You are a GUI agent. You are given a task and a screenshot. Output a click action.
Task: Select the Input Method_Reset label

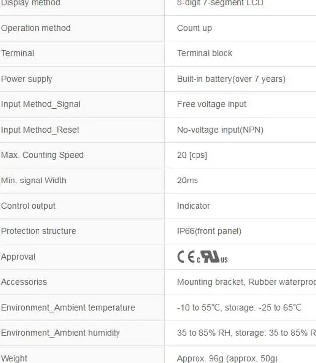pyautogui.click(x=40, y=130)
